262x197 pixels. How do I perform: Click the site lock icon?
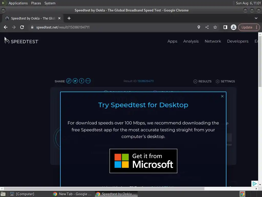[32, 27]
